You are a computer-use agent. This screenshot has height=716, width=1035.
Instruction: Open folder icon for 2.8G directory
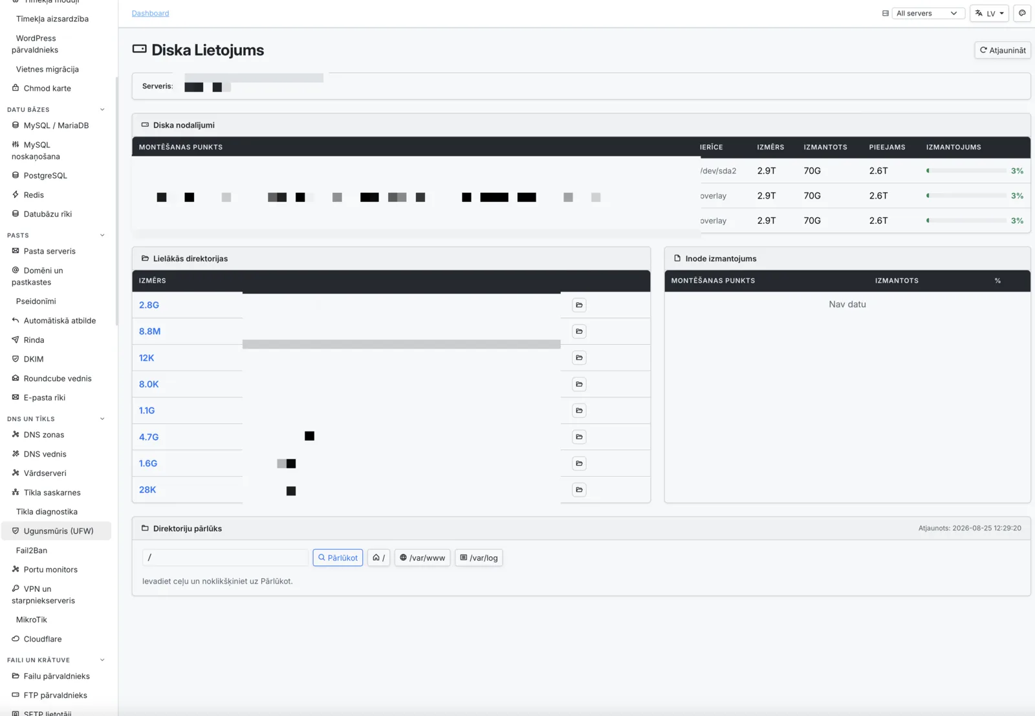point(579,305)
